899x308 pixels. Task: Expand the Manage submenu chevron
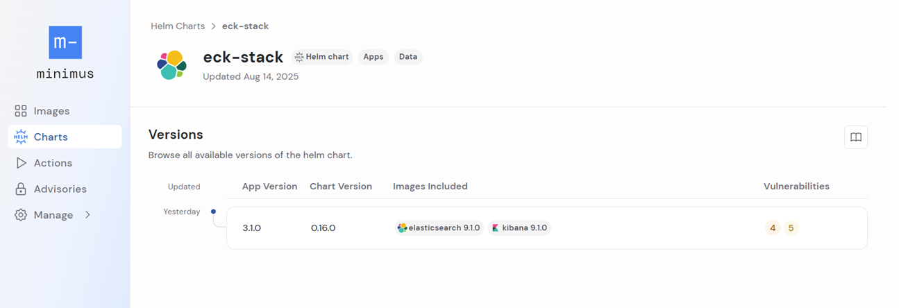tap(87, 215)
